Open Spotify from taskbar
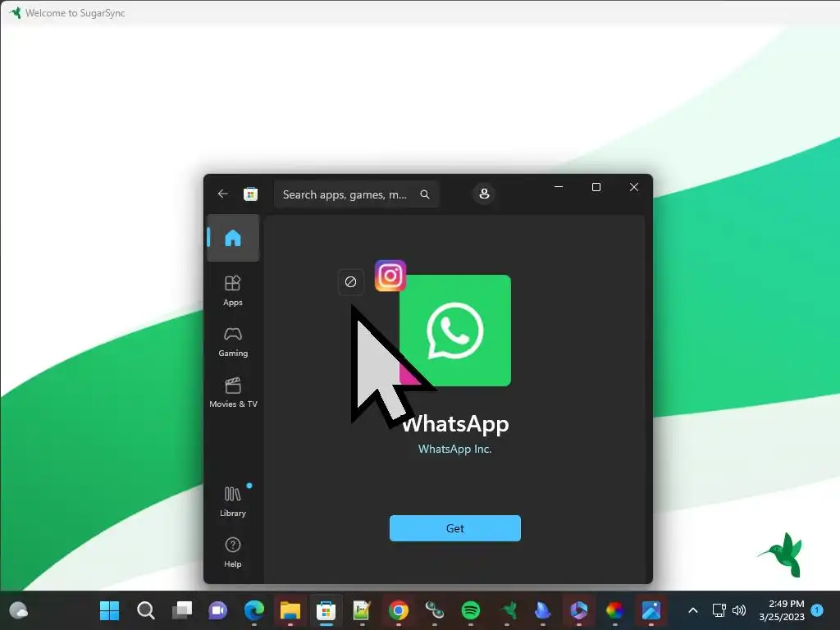This screenshot has height=630, width=840. pyautogui.click(x=470, y=610)
